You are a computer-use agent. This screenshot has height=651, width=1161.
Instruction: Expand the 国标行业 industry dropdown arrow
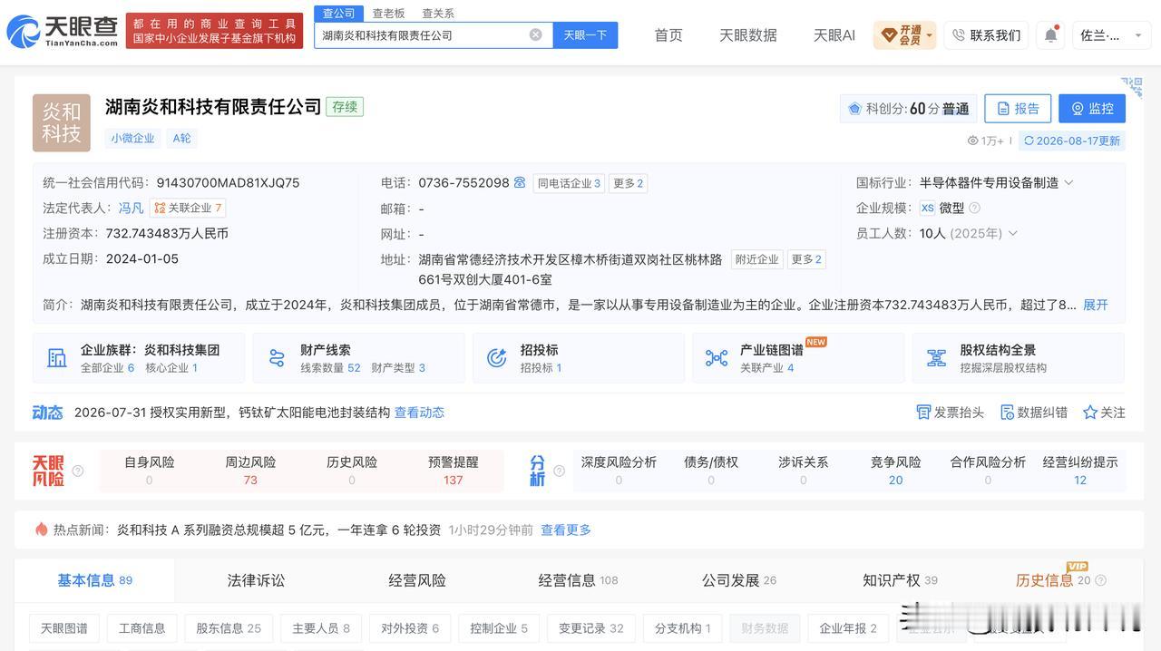(1068, 182)
